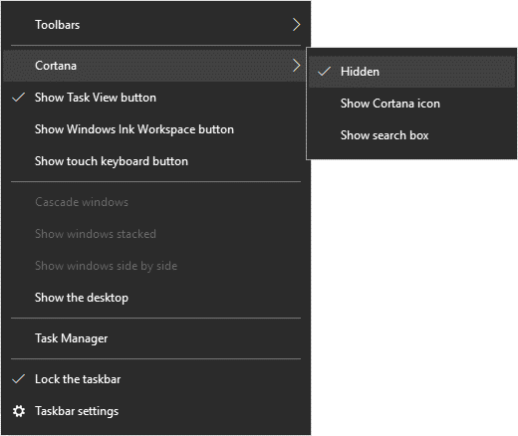
Task: Choose Hidden in Cortana submenu
Action: [411, 72]
